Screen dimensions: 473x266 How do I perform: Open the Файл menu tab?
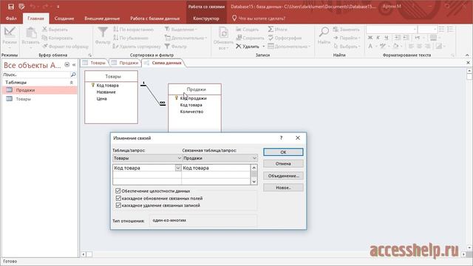coord(11,18)
